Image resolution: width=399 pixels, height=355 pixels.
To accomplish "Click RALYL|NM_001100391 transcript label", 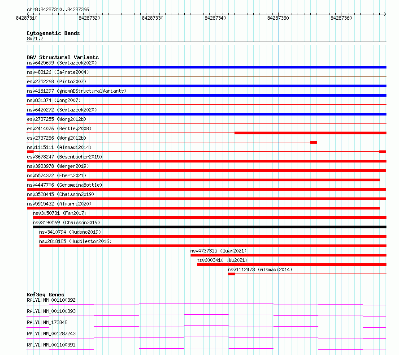I will tap(51, 345).
